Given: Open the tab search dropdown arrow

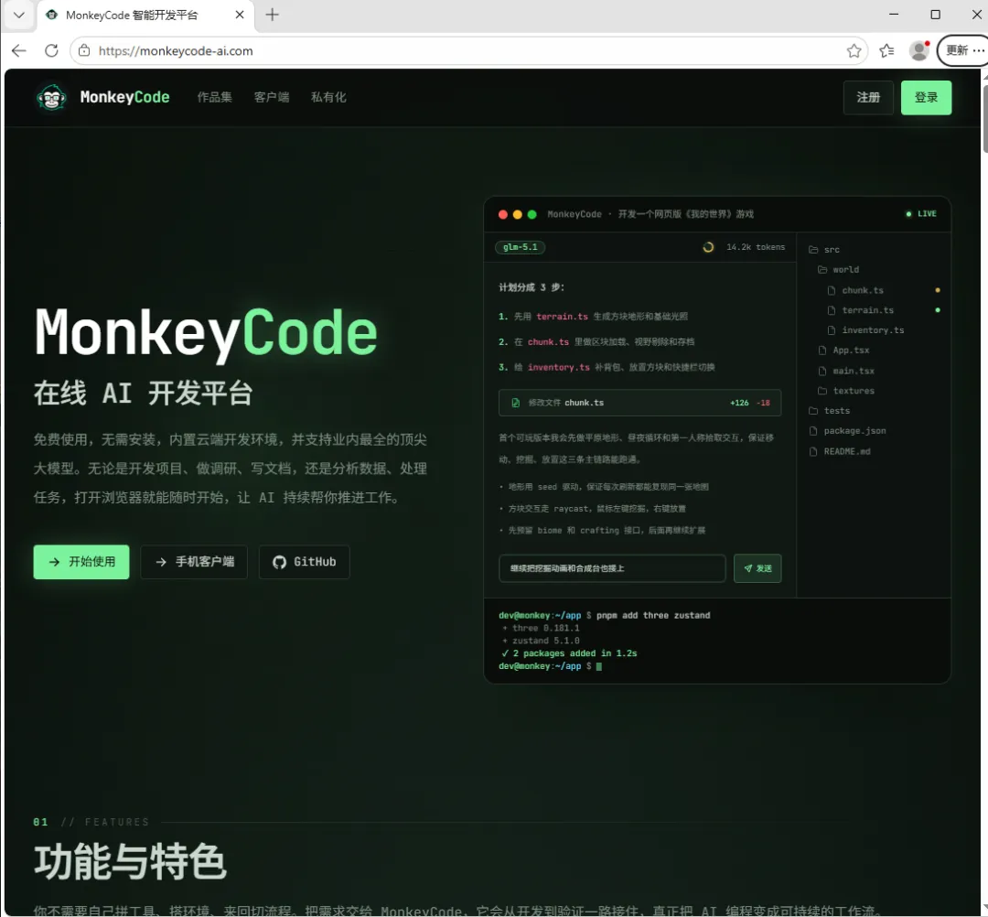Looking at the screenshot, I should [x=19, y=16].
